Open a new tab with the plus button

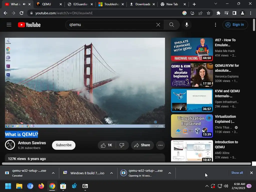tap(194, 4)
